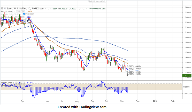Open Ichimoku indicator settings gear
Image resolution: width=192 pixels, height=112 pixels.
coord(26,14)
